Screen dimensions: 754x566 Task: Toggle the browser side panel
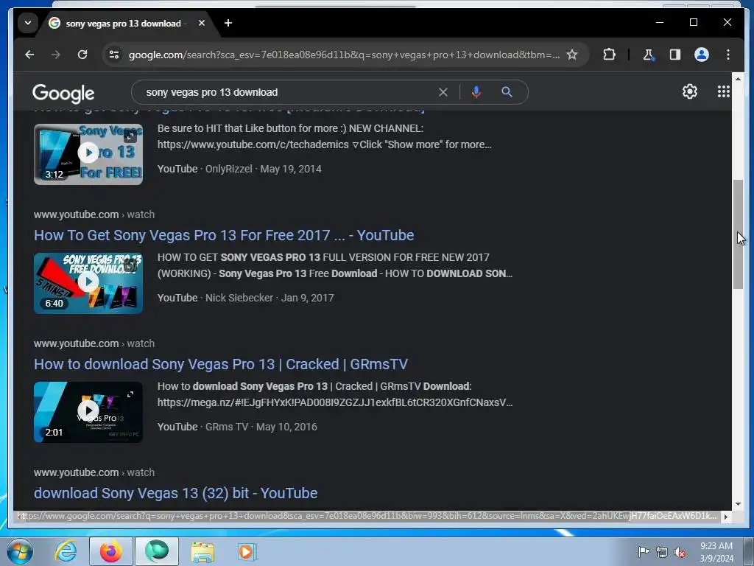(675, 55)
